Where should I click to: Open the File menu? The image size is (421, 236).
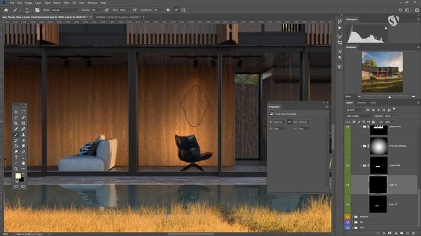coord(12,3)
